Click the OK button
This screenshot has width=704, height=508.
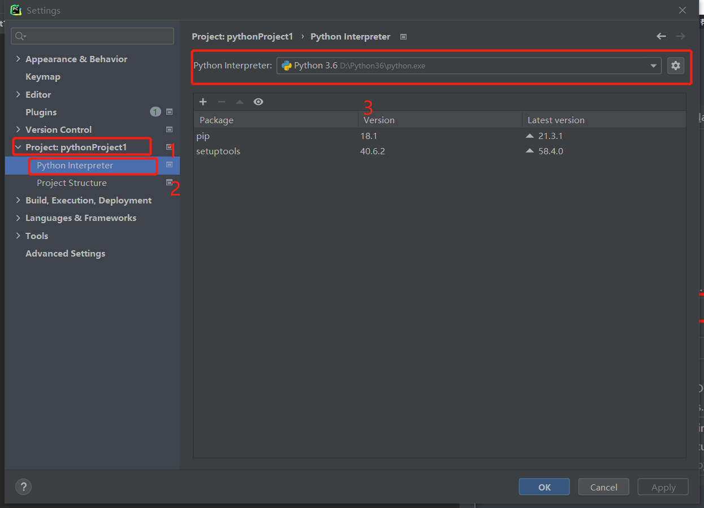click(545, 487)
